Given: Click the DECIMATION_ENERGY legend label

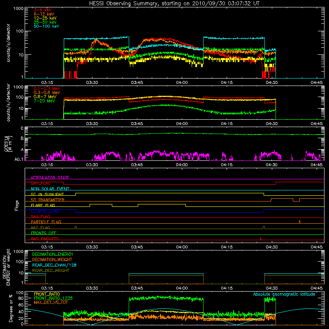Looking at the screenshot, I should click(x=53, y=254).
